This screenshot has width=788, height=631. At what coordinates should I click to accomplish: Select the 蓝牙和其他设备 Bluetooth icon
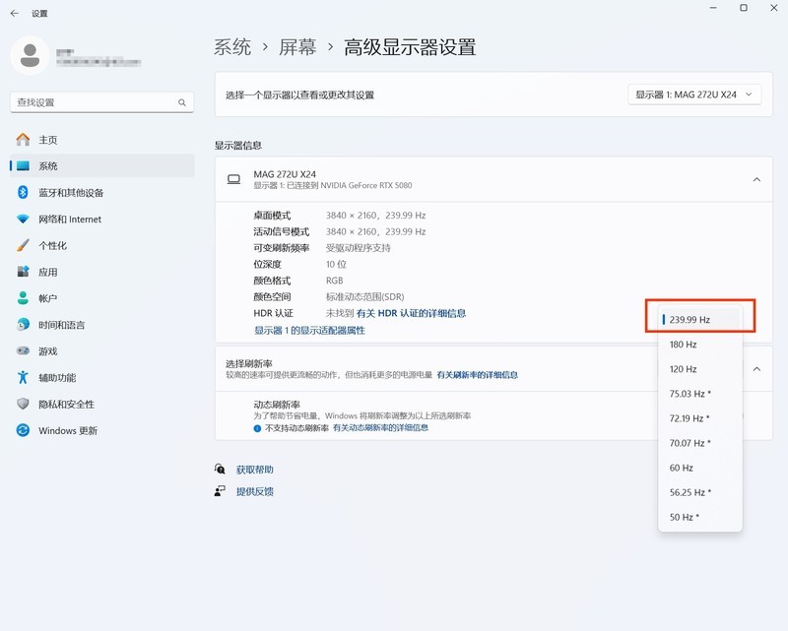(23, 193)
